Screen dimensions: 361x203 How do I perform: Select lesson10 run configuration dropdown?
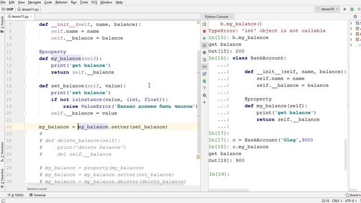(327, 9)
